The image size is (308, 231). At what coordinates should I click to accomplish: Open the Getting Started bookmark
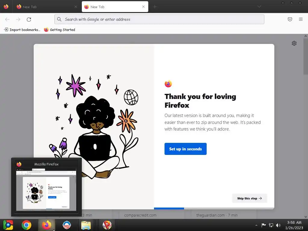click(x=60, y=30)
